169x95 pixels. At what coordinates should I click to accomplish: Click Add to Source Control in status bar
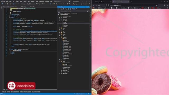[80, 94]
